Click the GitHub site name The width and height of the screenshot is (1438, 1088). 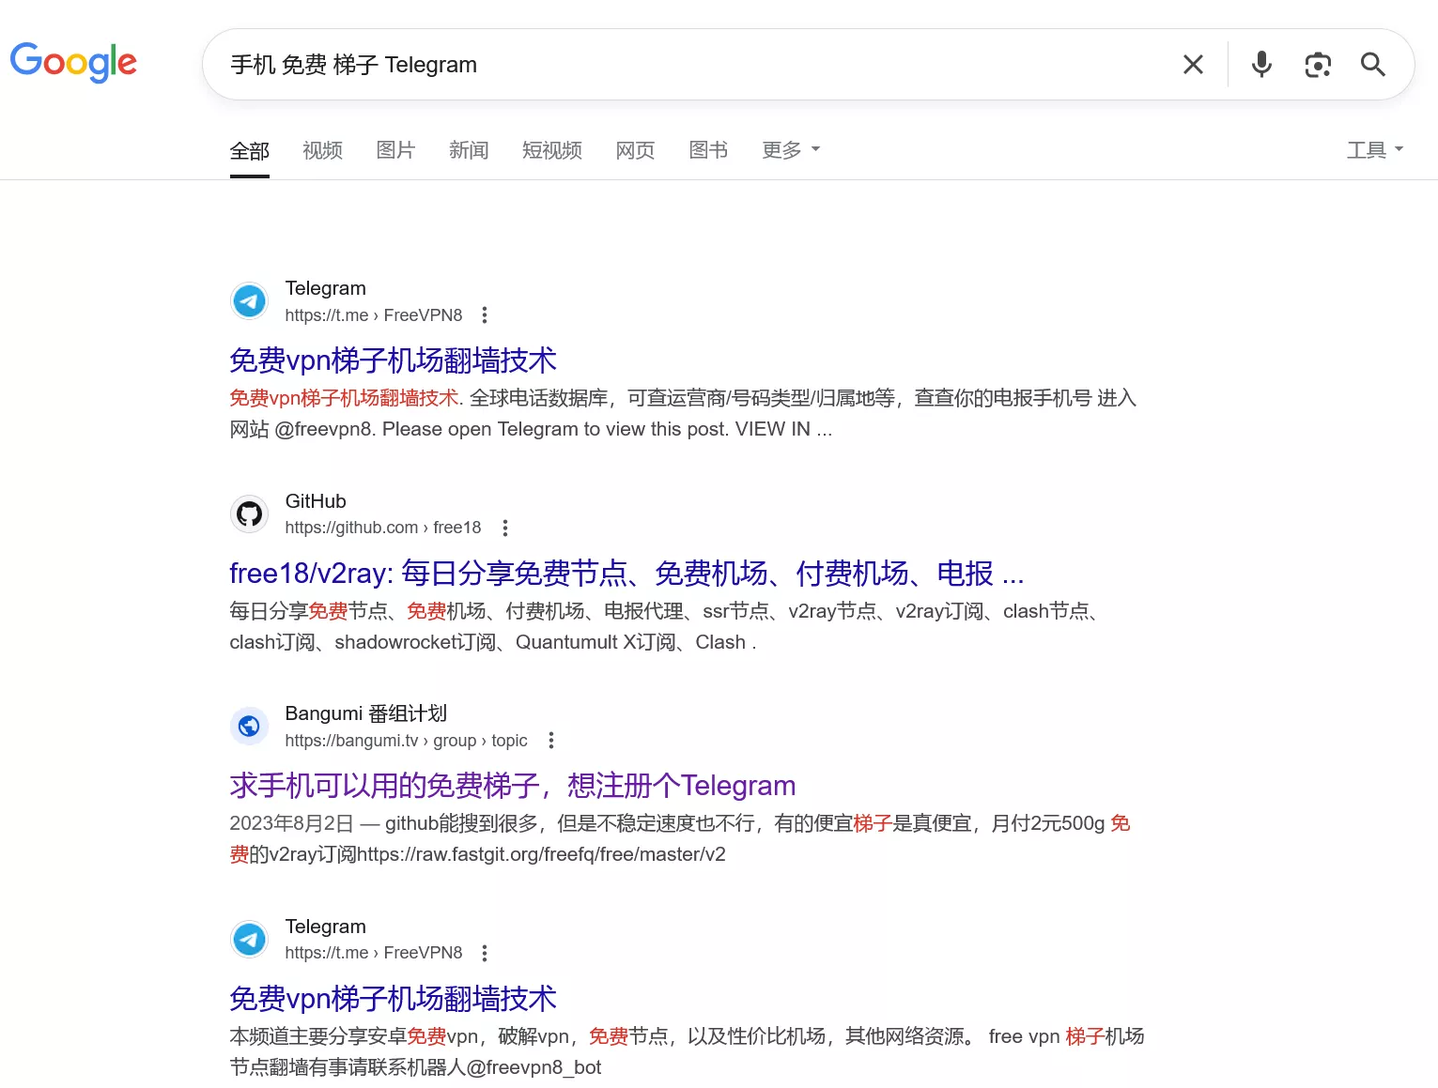pyautogui.click(x=316, y=501)
